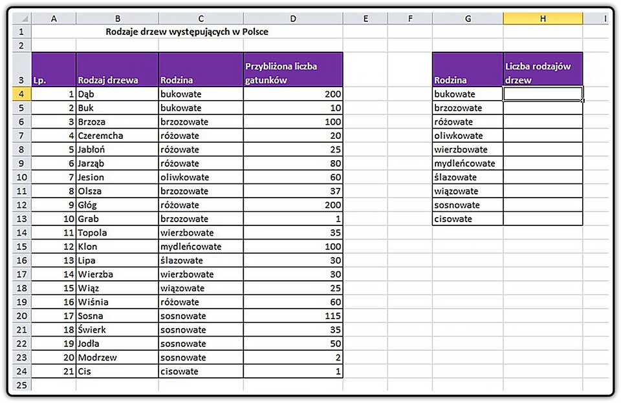Image resolution: width=621 pixels, height=403 pixels.
Task: Select row 24 header
Action: [x=21, y=371]
